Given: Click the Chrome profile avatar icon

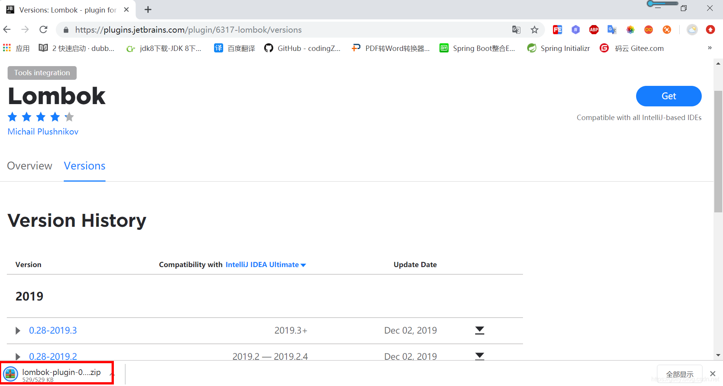Looking at the screenshot, I should (692, 30).
